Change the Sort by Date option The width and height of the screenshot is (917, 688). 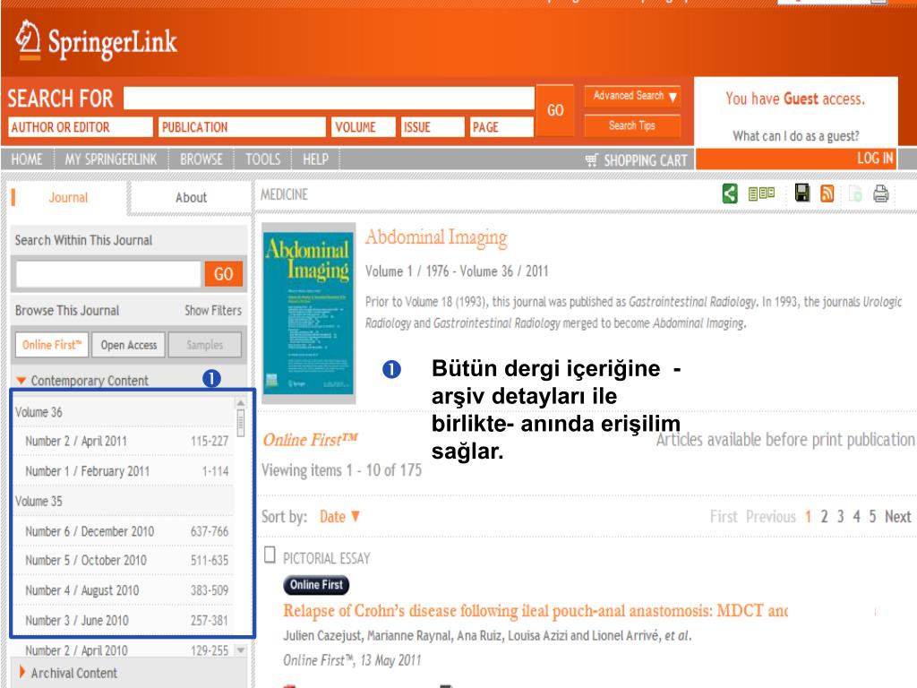(339, 517)
